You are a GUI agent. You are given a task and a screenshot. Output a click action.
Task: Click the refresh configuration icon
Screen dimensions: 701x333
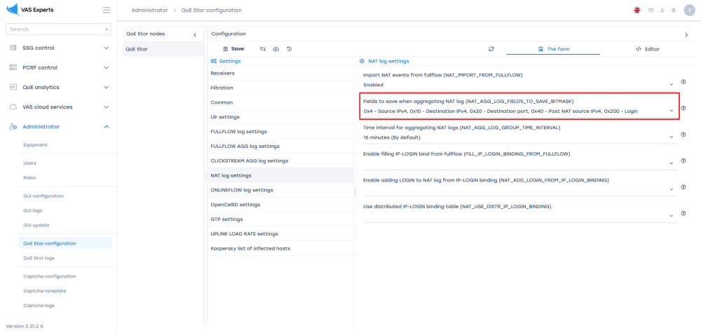coord(491,49)
